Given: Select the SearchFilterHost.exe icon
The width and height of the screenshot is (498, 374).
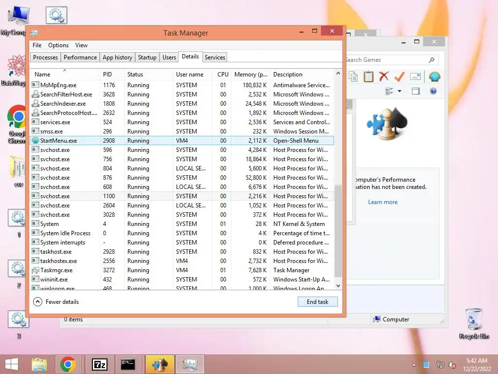Looking at the screenshot, I should 35,94.
